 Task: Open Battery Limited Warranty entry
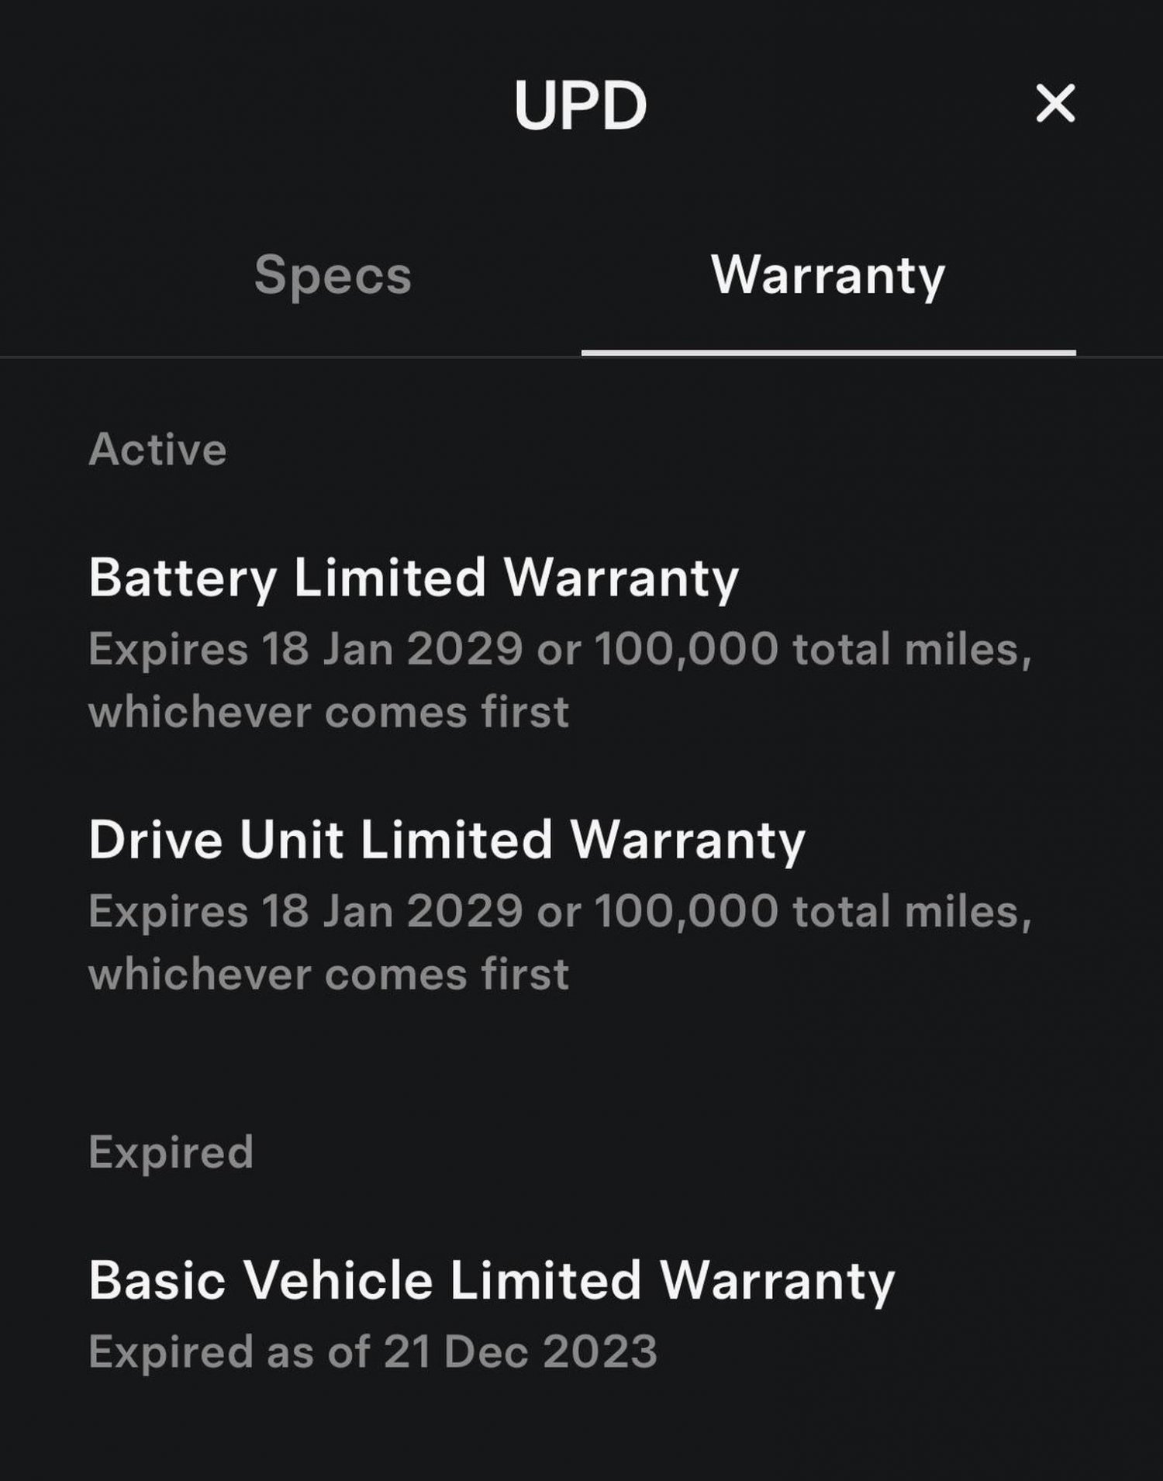click(x=413, y=578)
